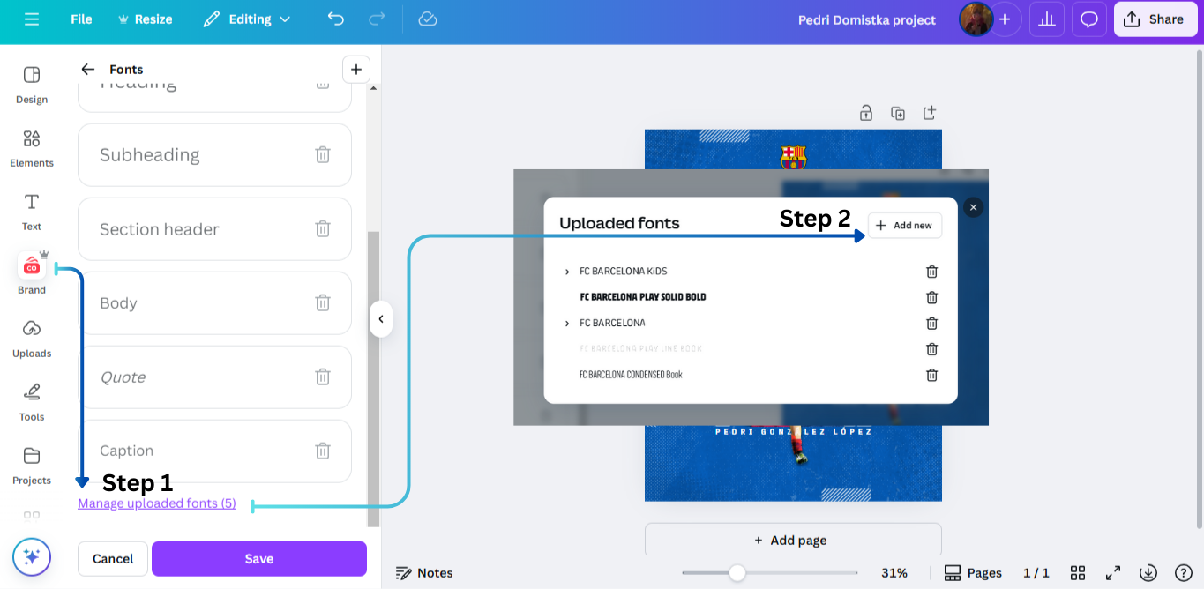Open the help question mark icon
This screenshot has width=1204, height=589.
[x=1184, y=573]
